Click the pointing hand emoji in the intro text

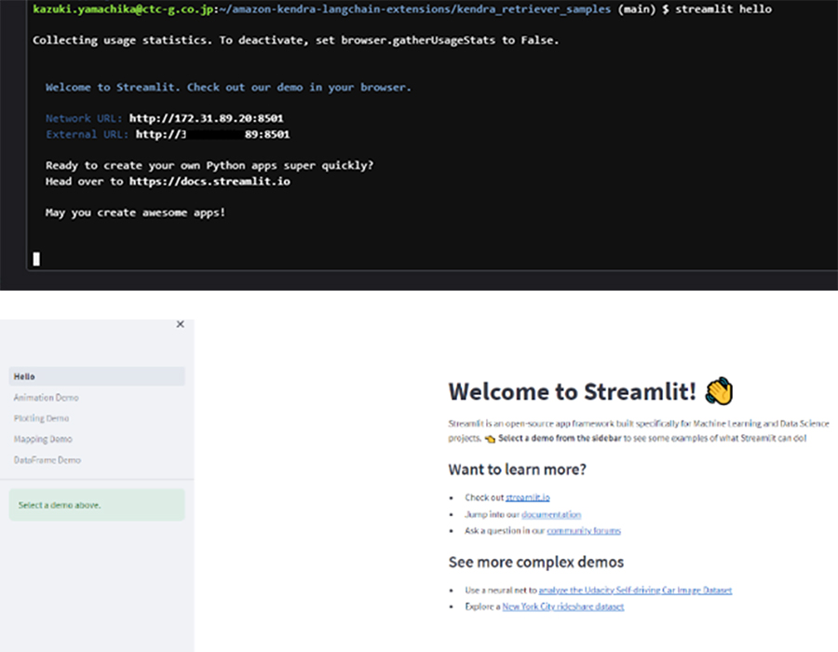(490, 439)
